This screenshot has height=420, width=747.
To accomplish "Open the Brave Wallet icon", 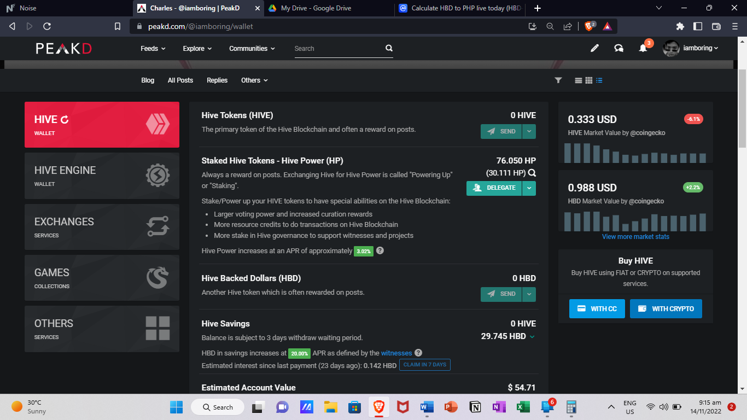I will tap(716, 26).
